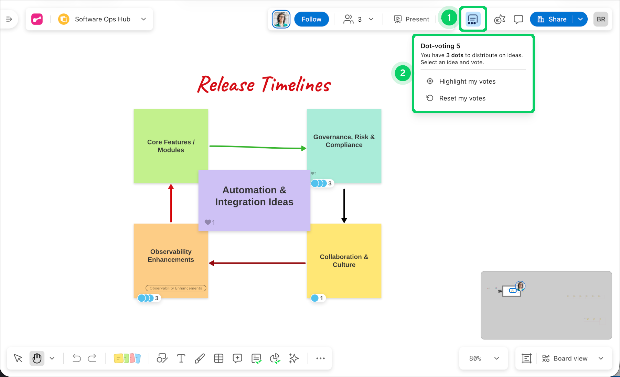The width and height of the screenshot is (620, 377).
Task: Click the undo arrow
Action: [76, 358]
